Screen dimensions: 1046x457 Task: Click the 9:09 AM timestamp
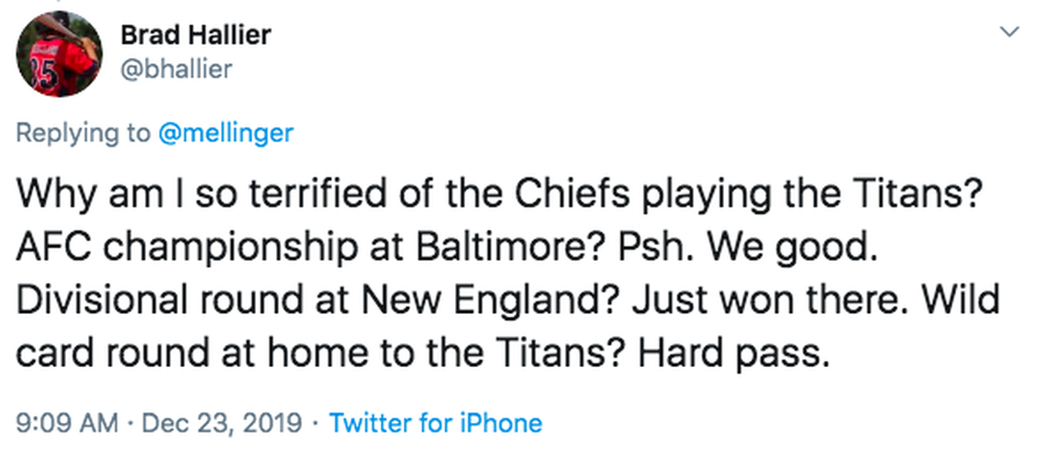coord(68,423)
